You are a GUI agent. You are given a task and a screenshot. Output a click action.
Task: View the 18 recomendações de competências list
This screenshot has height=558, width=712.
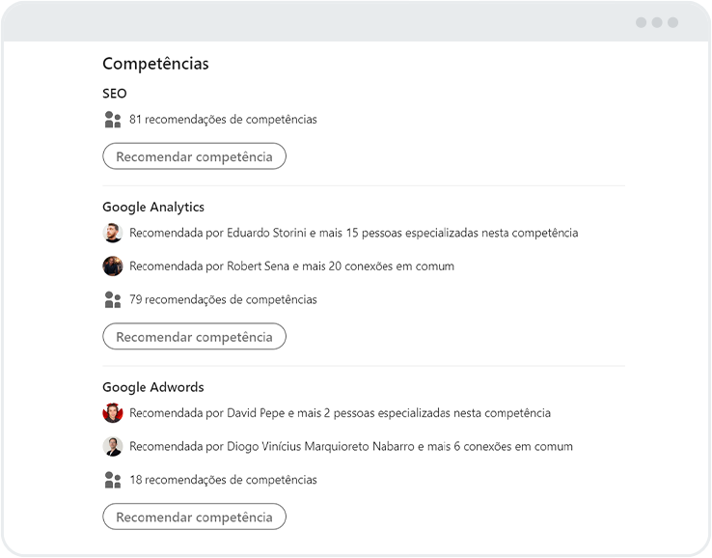(x=223, y=480)
